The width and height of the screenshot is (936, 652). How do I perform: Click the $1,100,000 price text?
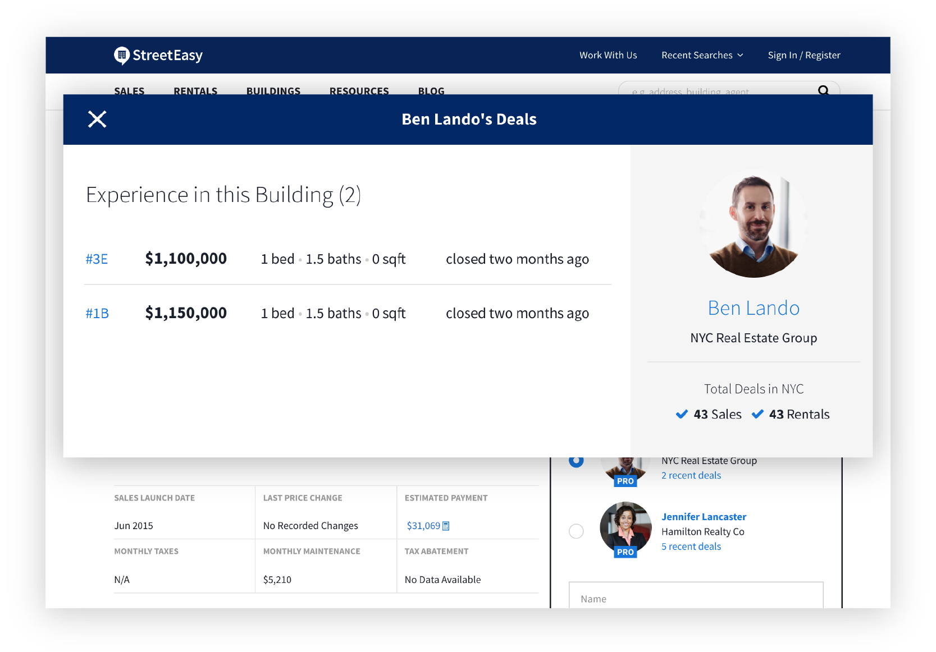coord(186,259)
